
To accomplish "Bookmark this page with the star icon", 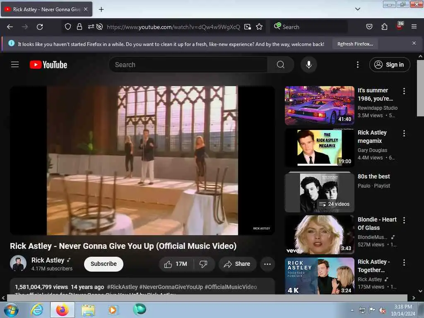I will tap(259, 26).
